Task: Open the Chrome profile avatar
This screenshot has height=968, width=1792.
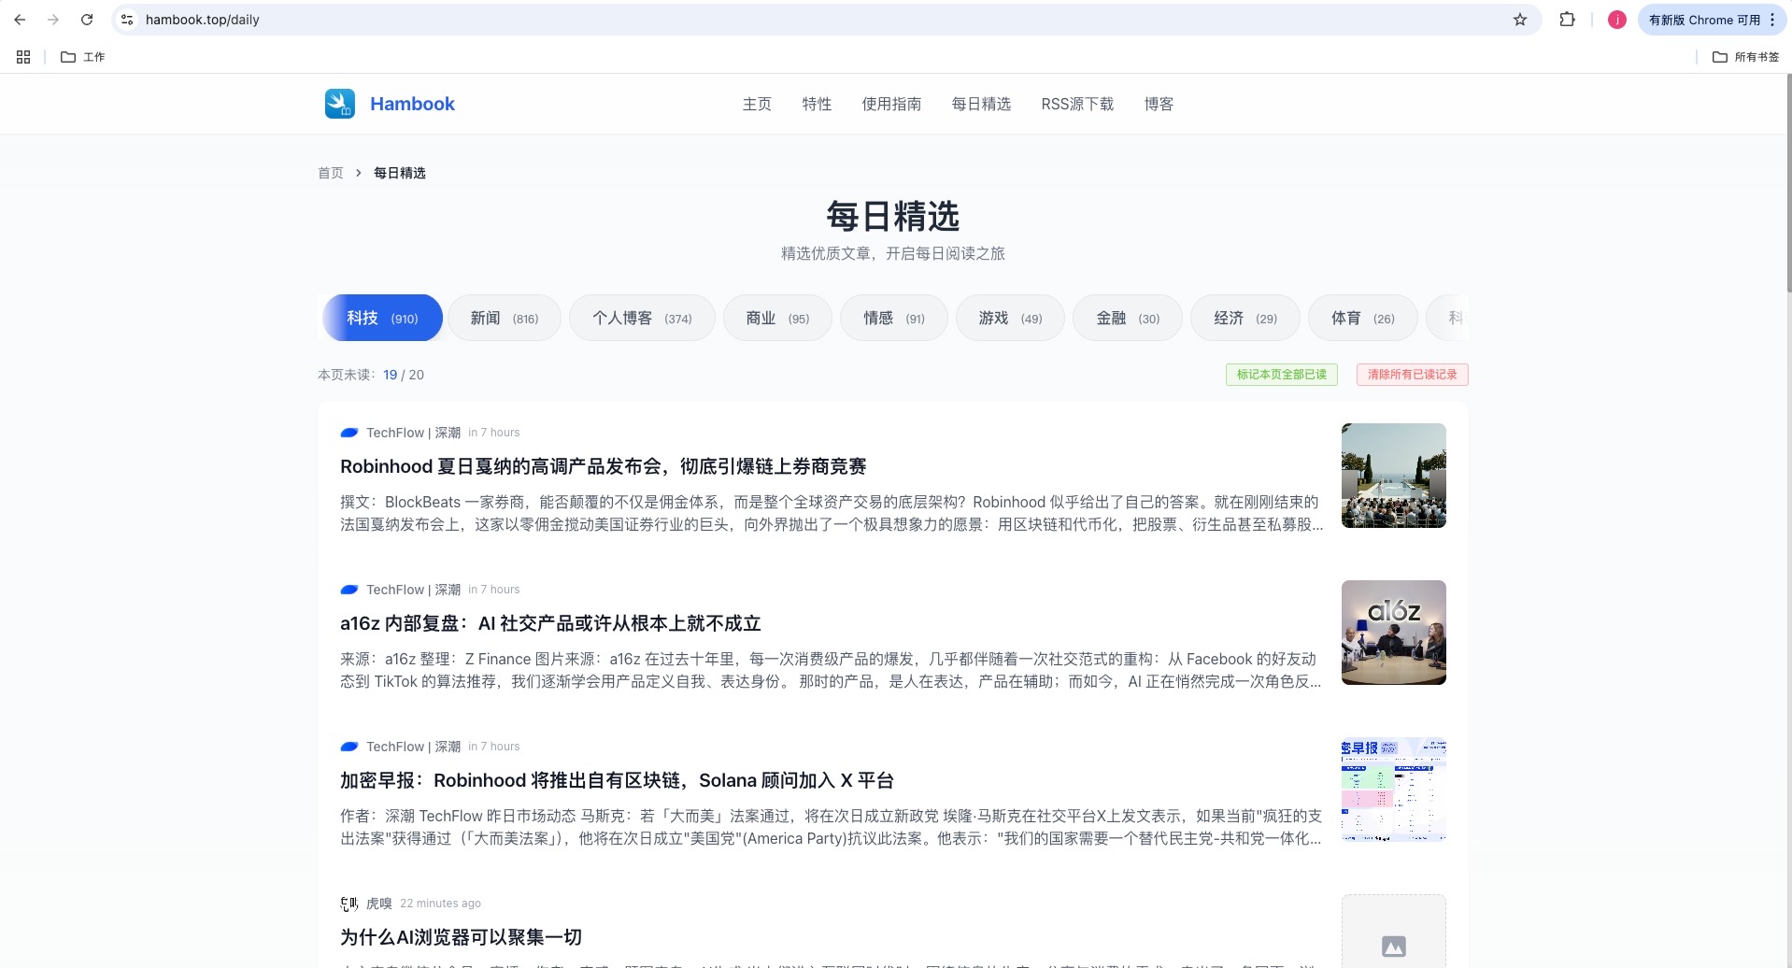Action: pos(1616,20)
